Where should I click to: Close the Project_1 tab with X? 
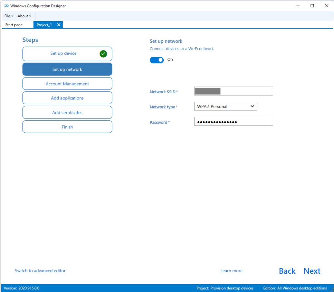click(59, 25)
